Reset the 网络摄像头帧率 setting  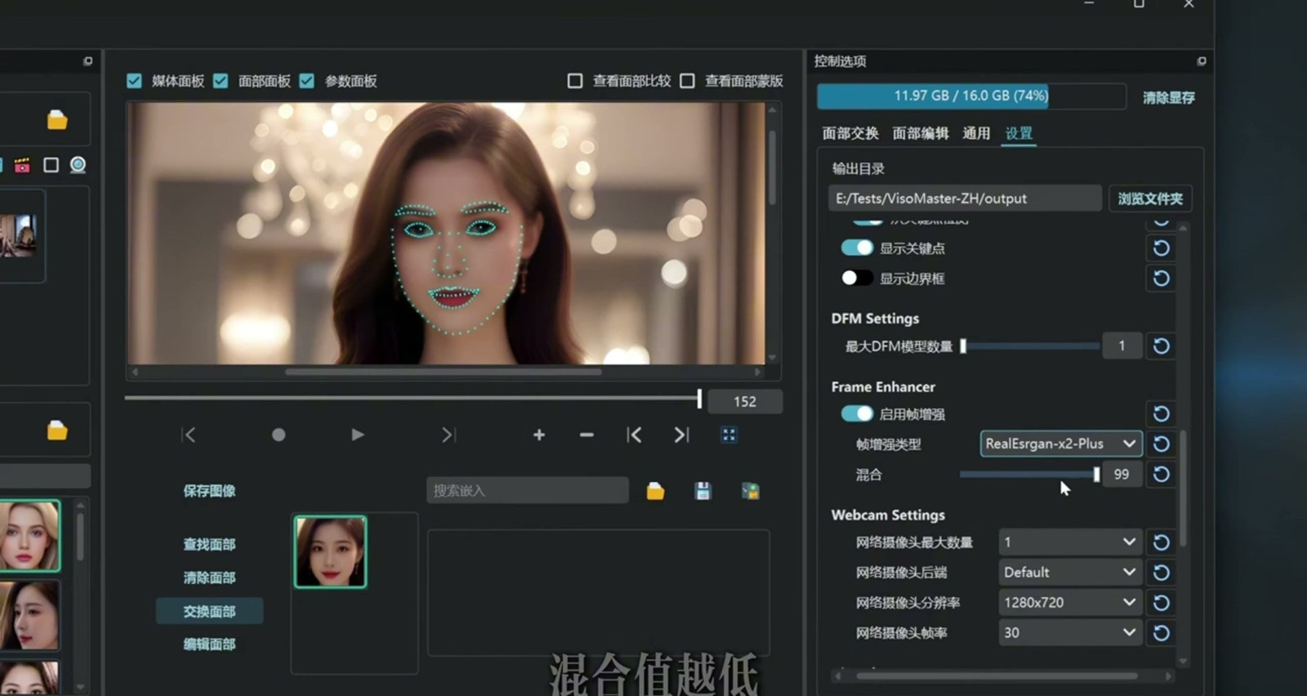(x=1161, y=633)
